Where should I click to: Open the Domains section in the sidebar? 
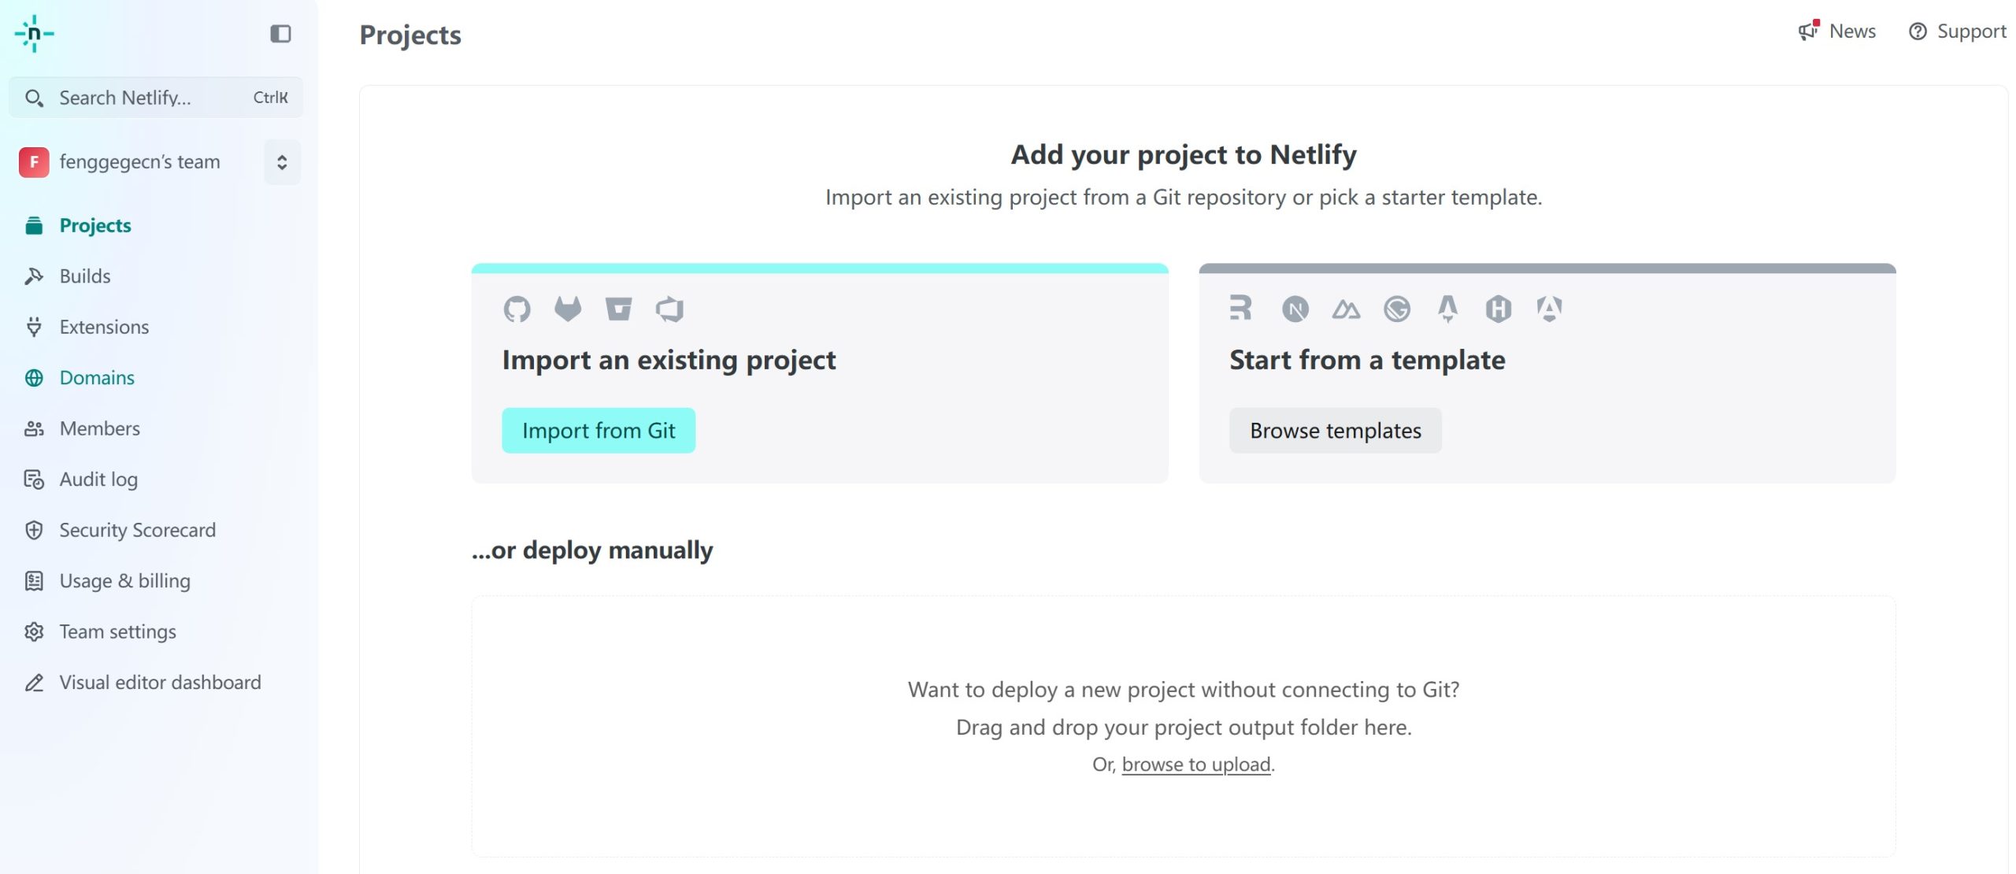[x=98, y=377]
